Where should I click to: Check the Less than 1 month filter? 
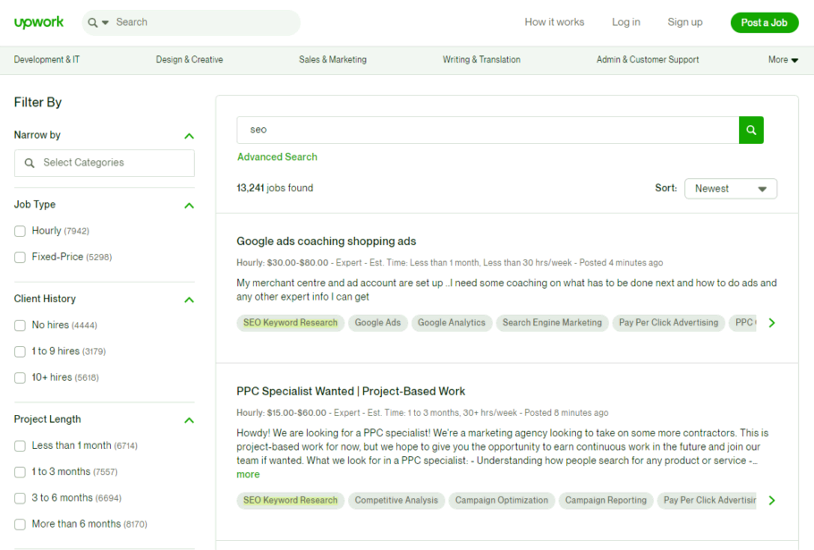[x=20, y=445]
